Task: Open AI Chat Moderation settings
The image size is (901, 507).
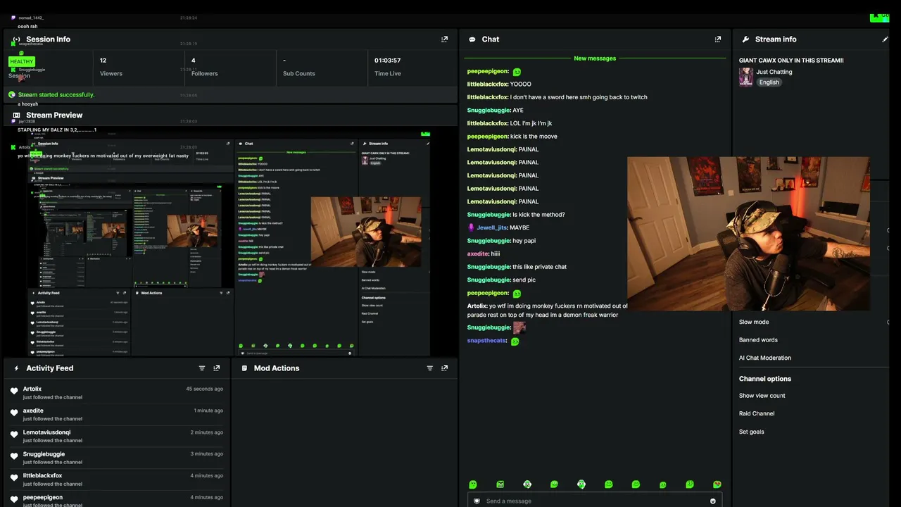Action: (x=765, y=358)
